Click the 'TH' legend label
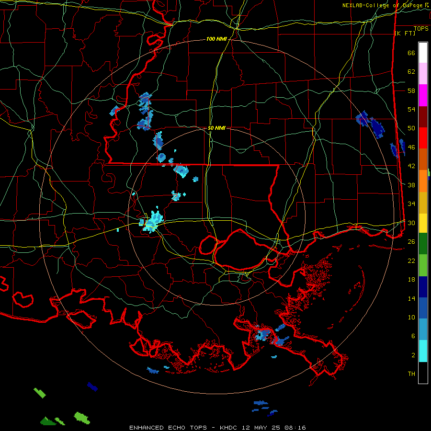The width and height of the screenshot is (431, 431). [x=411, y=374]
